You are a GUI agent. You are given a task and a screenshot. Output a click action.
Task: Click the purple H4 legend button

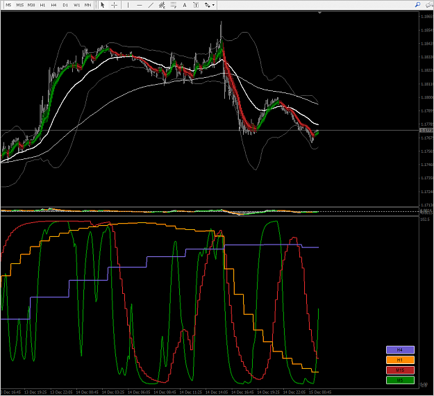pos(400,349)
